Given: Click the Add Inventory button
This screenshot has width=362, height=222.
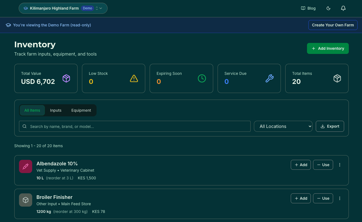Looking at the screenshot, I should click(328, 48).
